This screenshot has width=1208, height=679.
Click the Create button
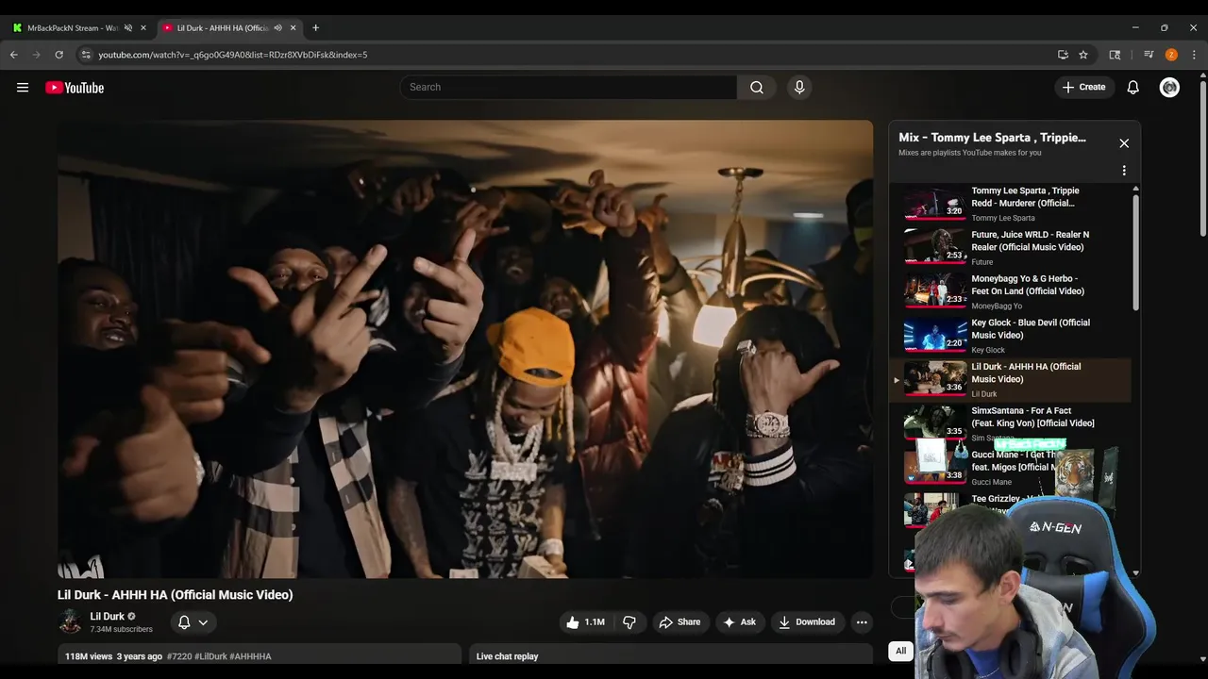point(1084,87)
